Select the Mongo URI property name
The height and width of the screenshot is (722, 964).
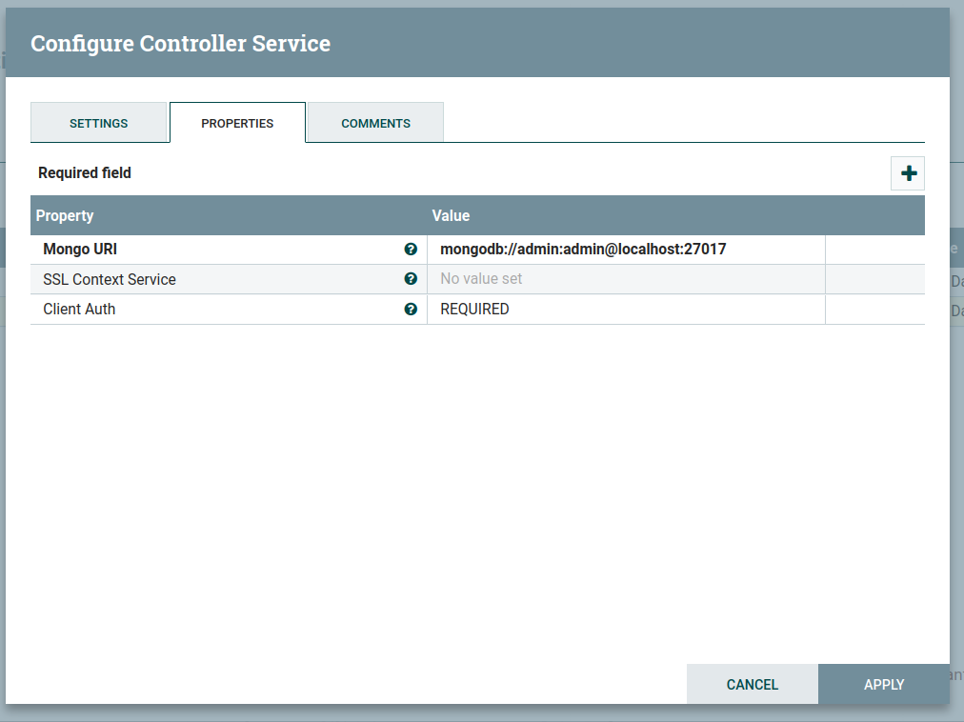point(80,250)
